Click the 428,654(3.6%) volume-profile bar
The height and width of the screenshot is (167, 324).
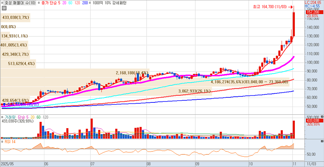[x=15, y=100]
